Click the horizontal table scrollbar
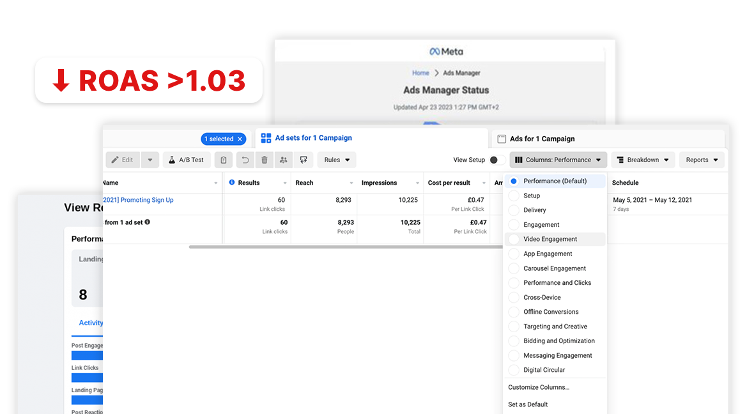The image size is (747, 414). tap(346, 247)
